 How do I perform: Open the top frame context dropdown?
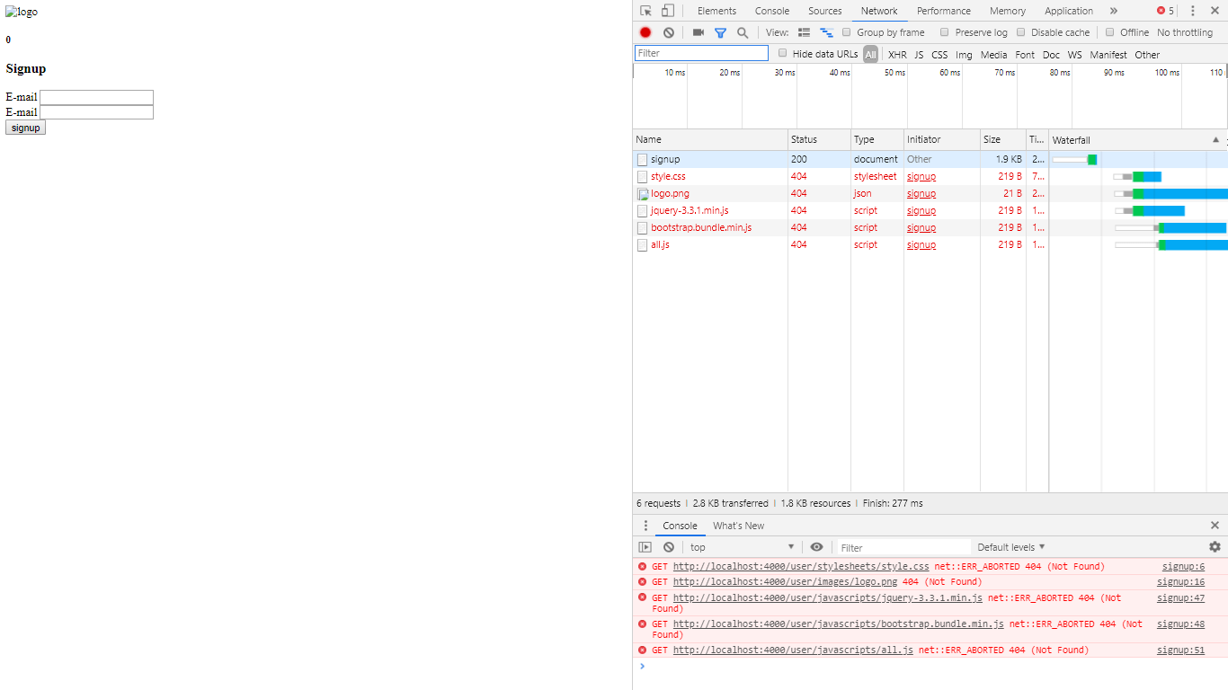[x=741, y=546]
